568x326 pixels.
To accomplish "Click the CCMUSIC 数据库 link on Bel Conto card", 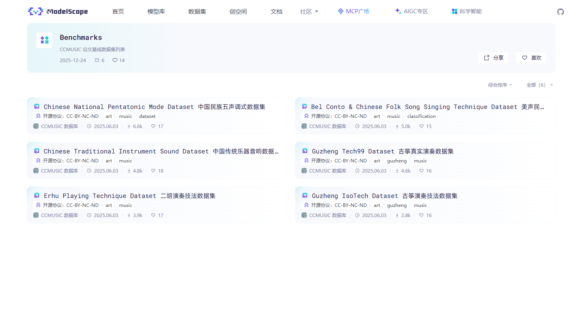I will coord(328,126).
